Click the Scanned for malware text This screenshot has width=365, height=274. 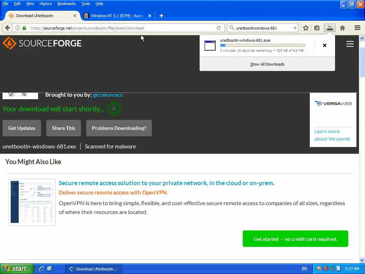[110, 147]
